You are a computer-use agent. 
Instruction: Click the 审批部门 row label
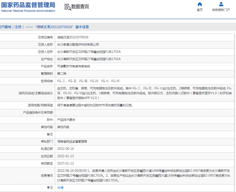tap(47, 142)
